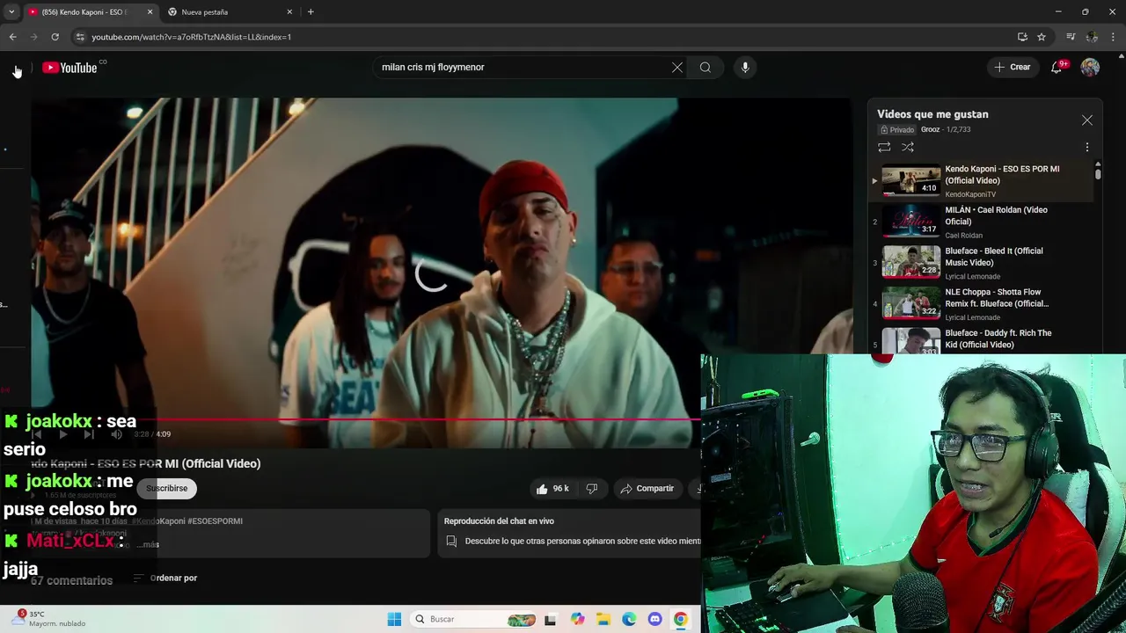Viewport: 1126px width, 633px height.
Task: Open File Explorer from the taskbar
Action: click(x=603, y=619)
